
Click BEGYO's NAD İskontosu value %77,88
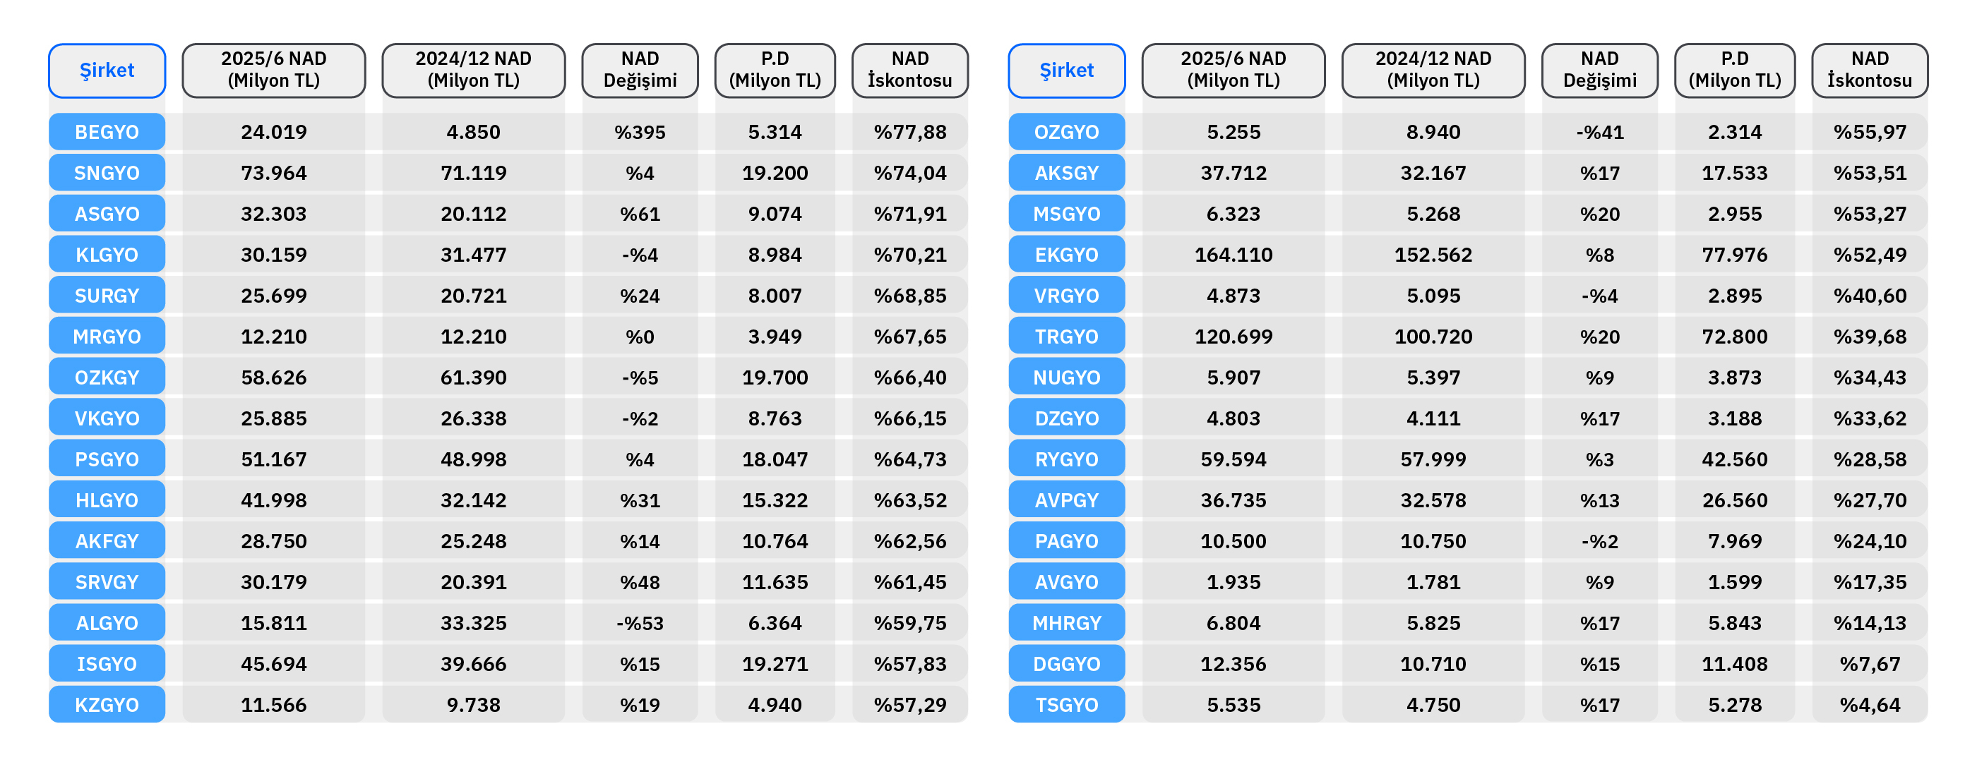coord(909,132)
